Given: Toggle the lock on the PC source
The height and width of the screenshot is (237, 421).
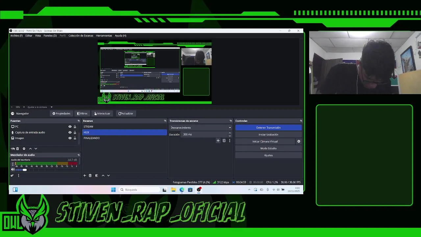Looking at the screenshot, I should click(75, 127).
